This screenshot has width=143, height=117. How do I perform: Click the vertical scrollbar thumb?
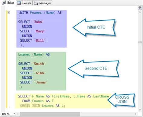(140, 42)
